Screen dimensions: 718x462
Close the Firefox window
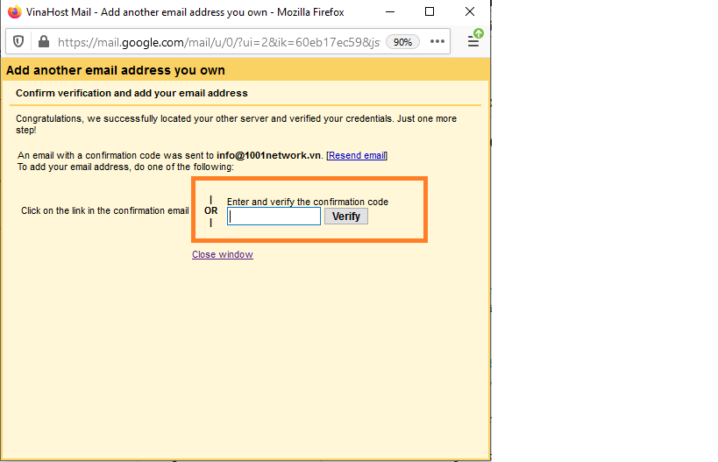pyautogui.click(x=470, y=12)
